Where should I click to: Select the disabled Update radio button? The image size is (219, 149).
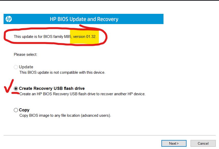(x=16, y=67)
